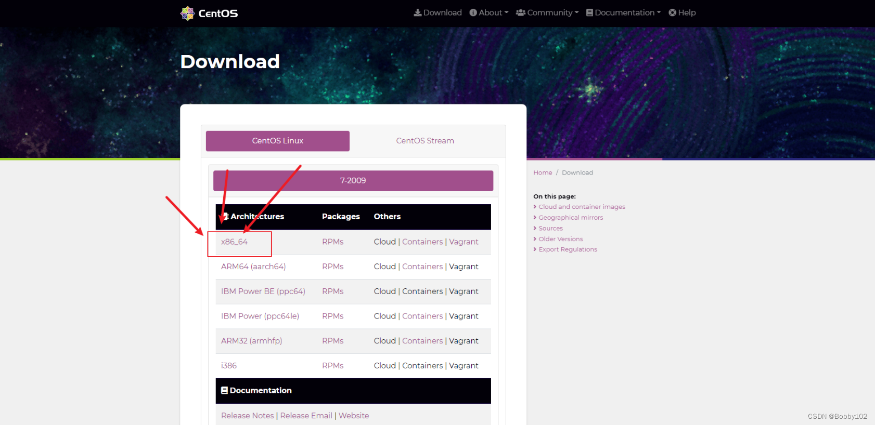Open Containers link in ARM64 row

(422, 267)
